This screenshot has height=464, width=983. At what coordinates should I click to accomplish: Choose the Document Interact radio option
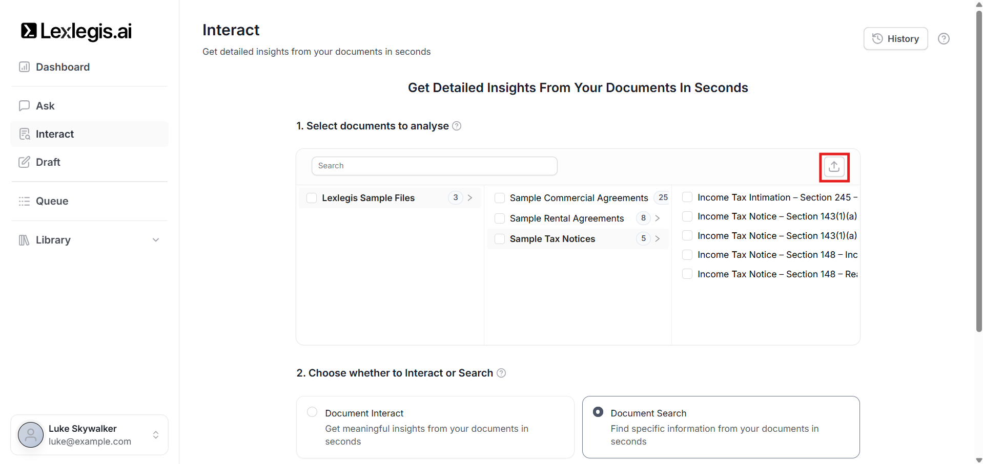click(x=312, y=412)
